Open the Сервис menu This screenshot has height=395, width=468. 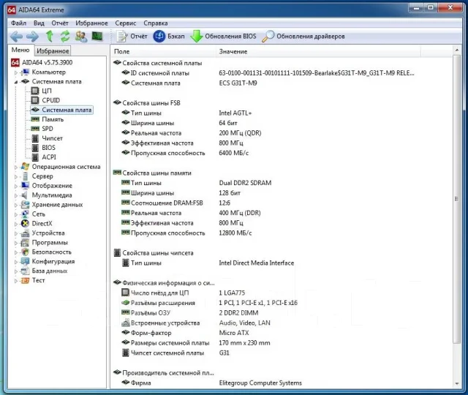point(125,23)
